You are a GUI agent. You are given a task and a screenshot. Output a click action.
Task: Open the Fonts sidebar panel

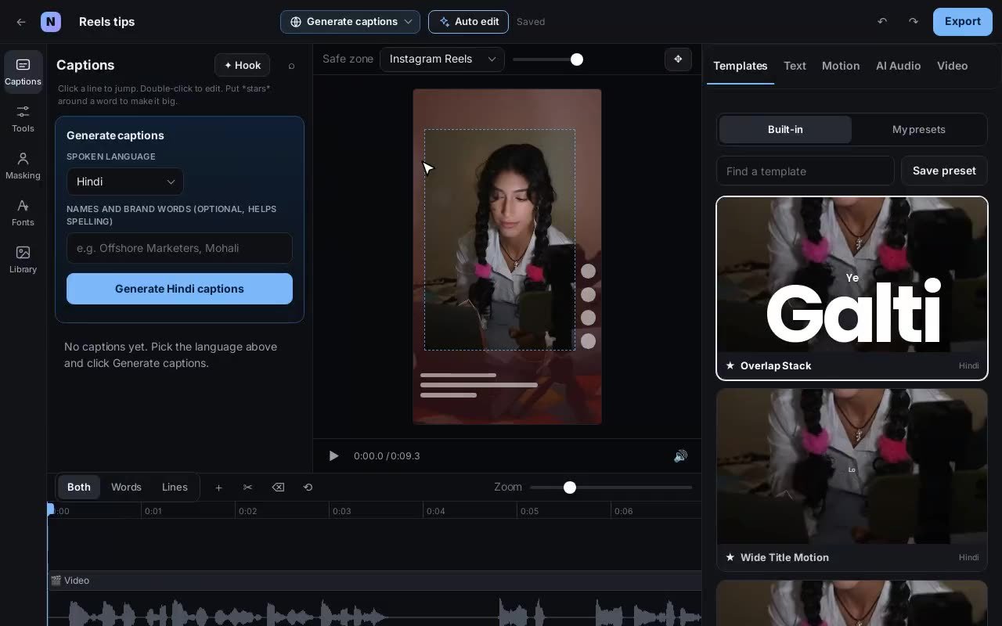(x=23, y=213)
